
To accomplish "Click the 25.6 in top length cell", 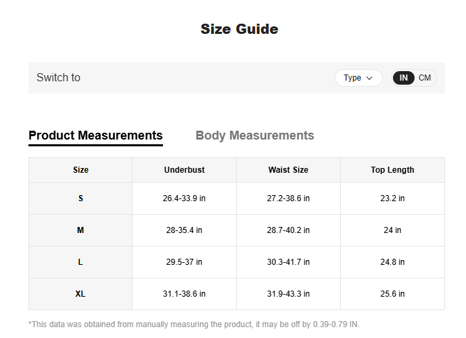I will point(392,294).
